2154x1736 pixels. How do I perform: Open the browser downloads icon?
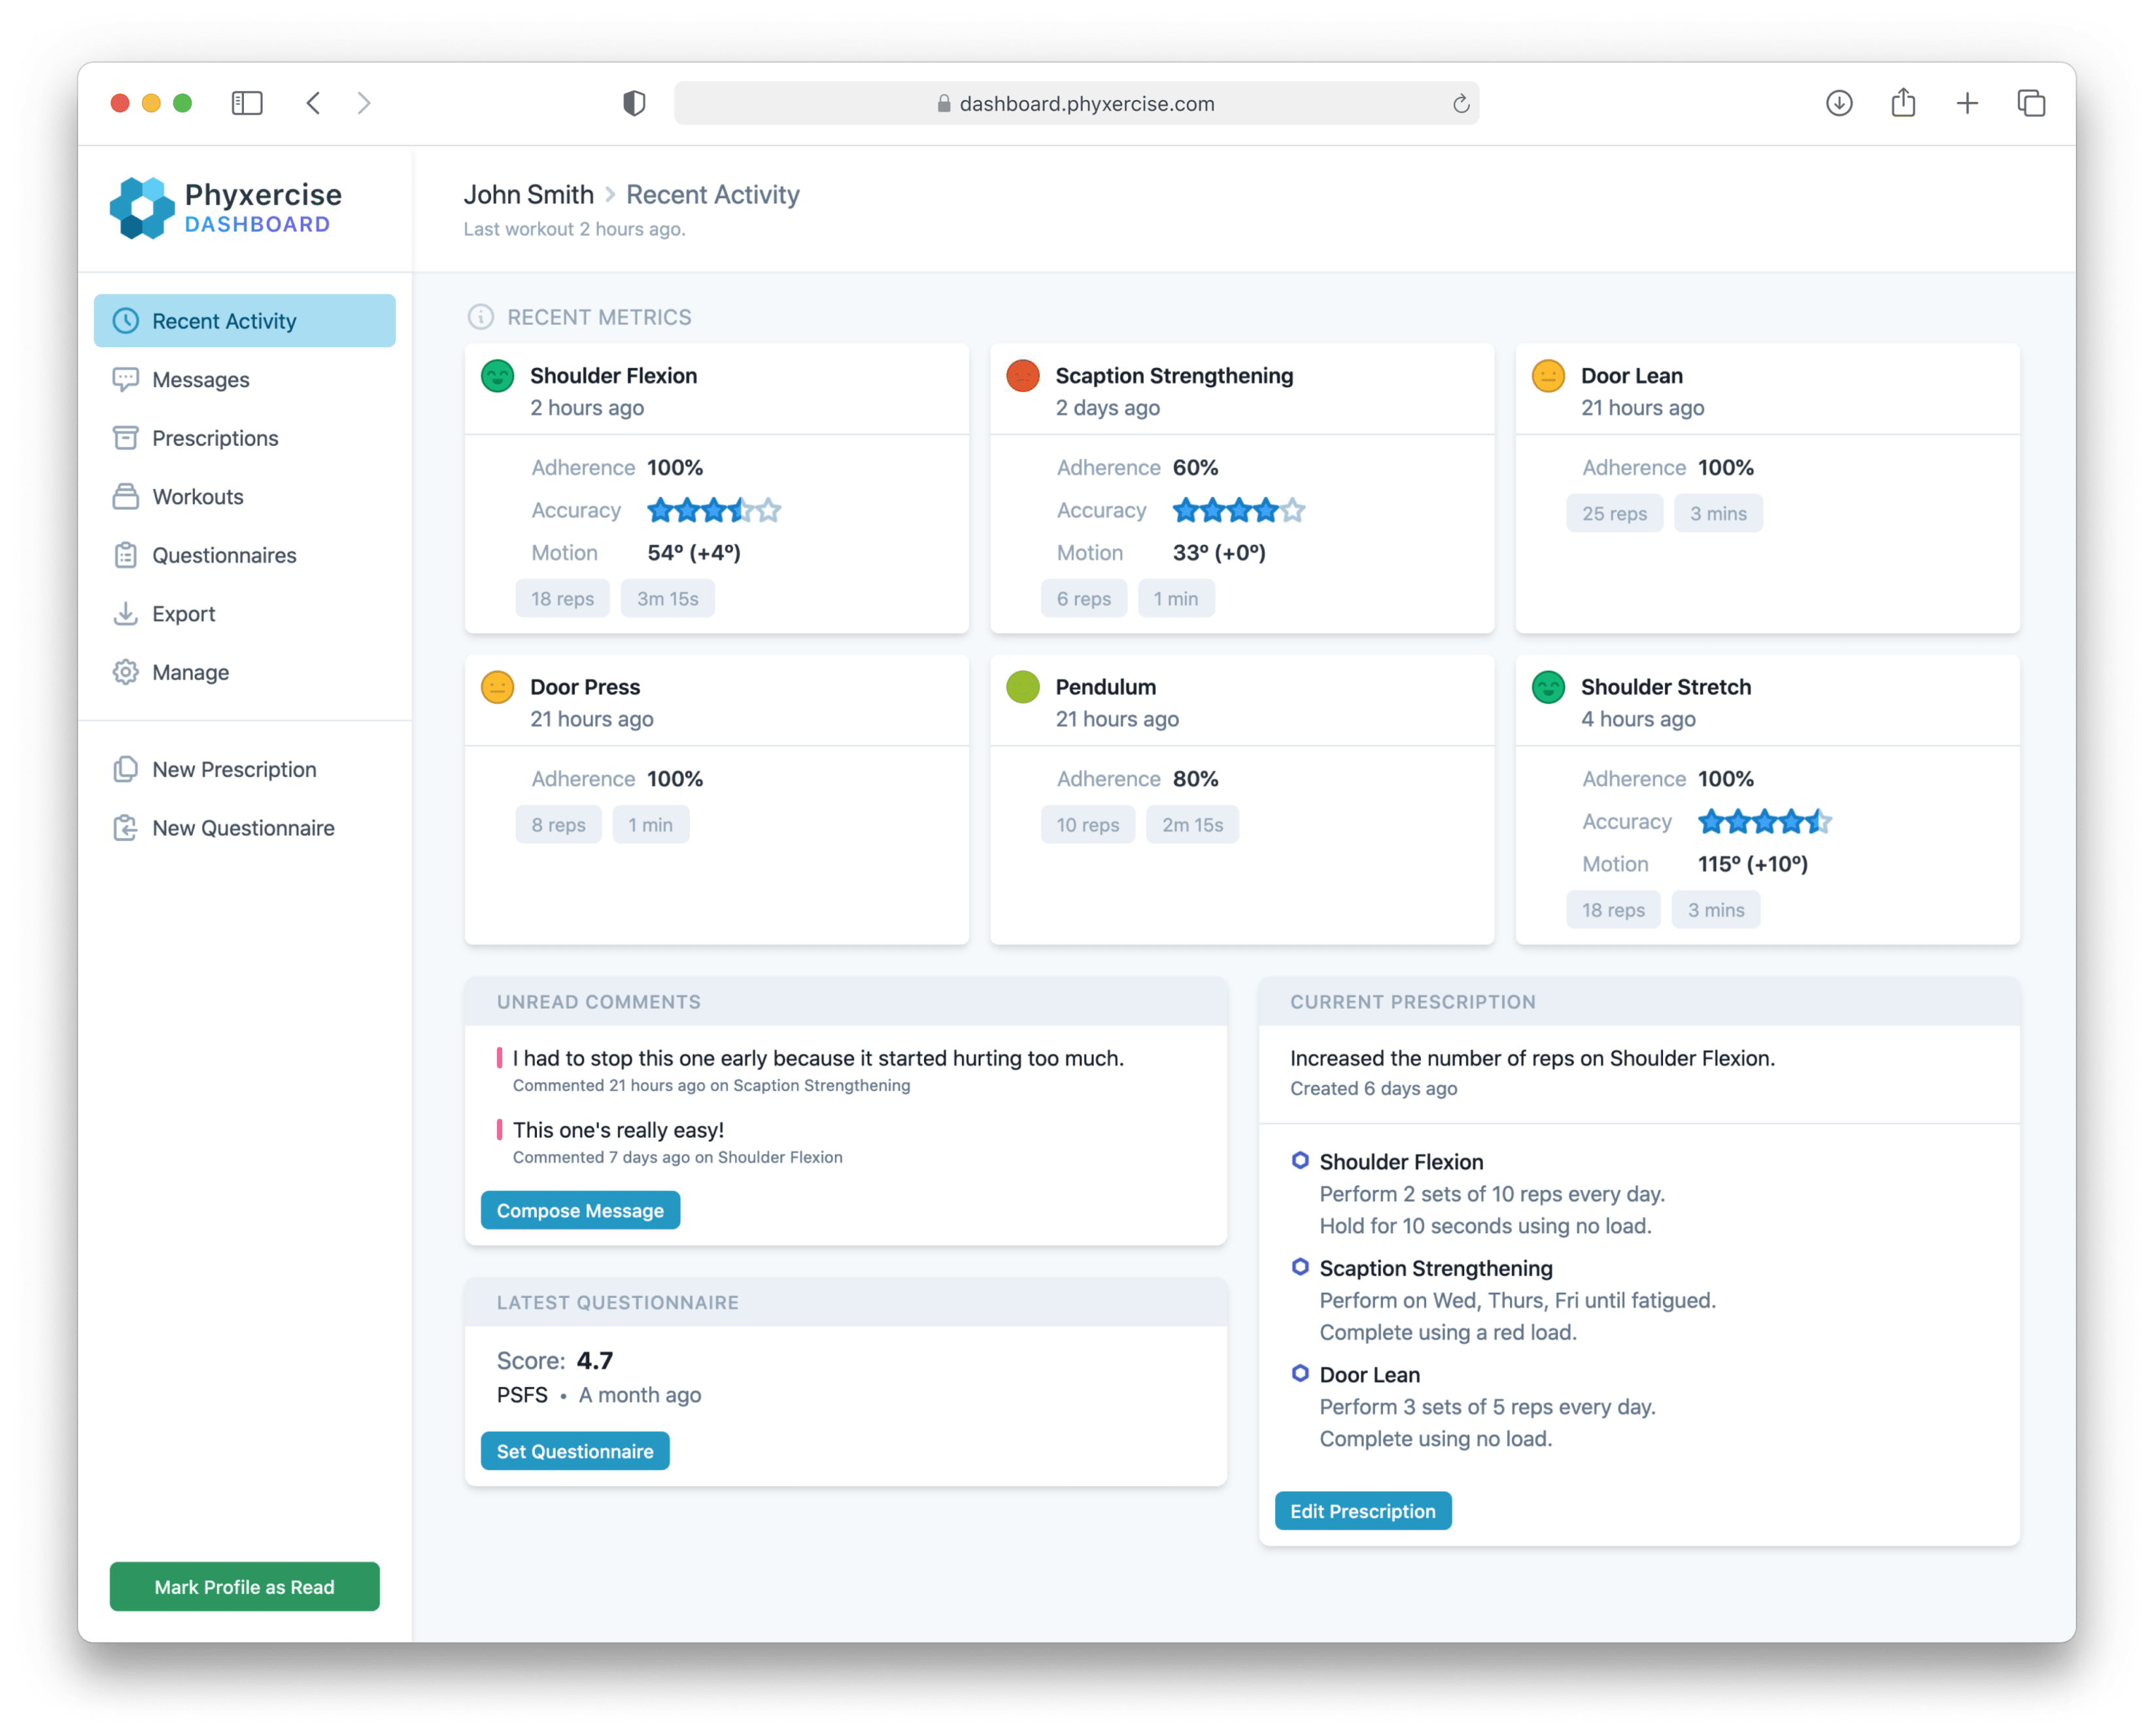click(1838, 103)
